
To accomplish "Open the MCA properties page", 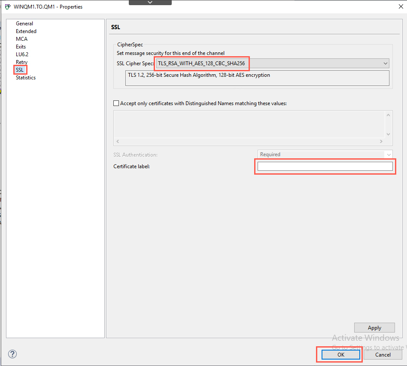I will coord(21,39).
